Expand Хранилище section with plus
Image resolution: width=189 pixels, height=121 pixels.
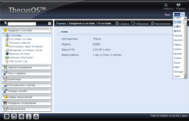(50, 78)
